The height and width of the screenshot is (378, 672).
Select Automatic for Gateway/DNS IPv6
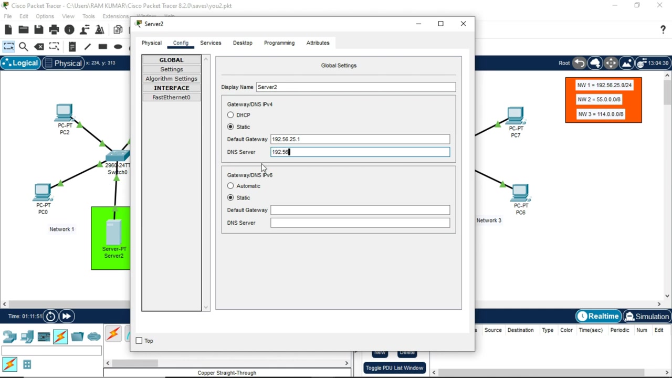pos(230,186)
